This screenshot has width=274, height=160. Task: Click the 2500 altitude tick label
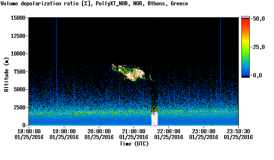[x=20, y=107]
